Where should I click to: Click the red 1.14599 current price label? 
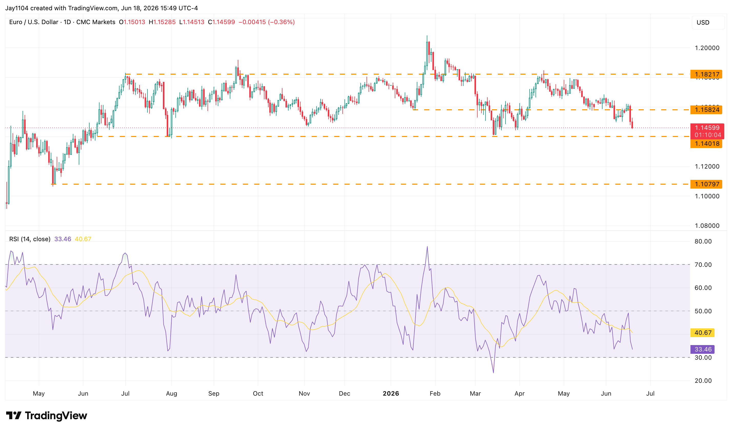pos(707,128)
